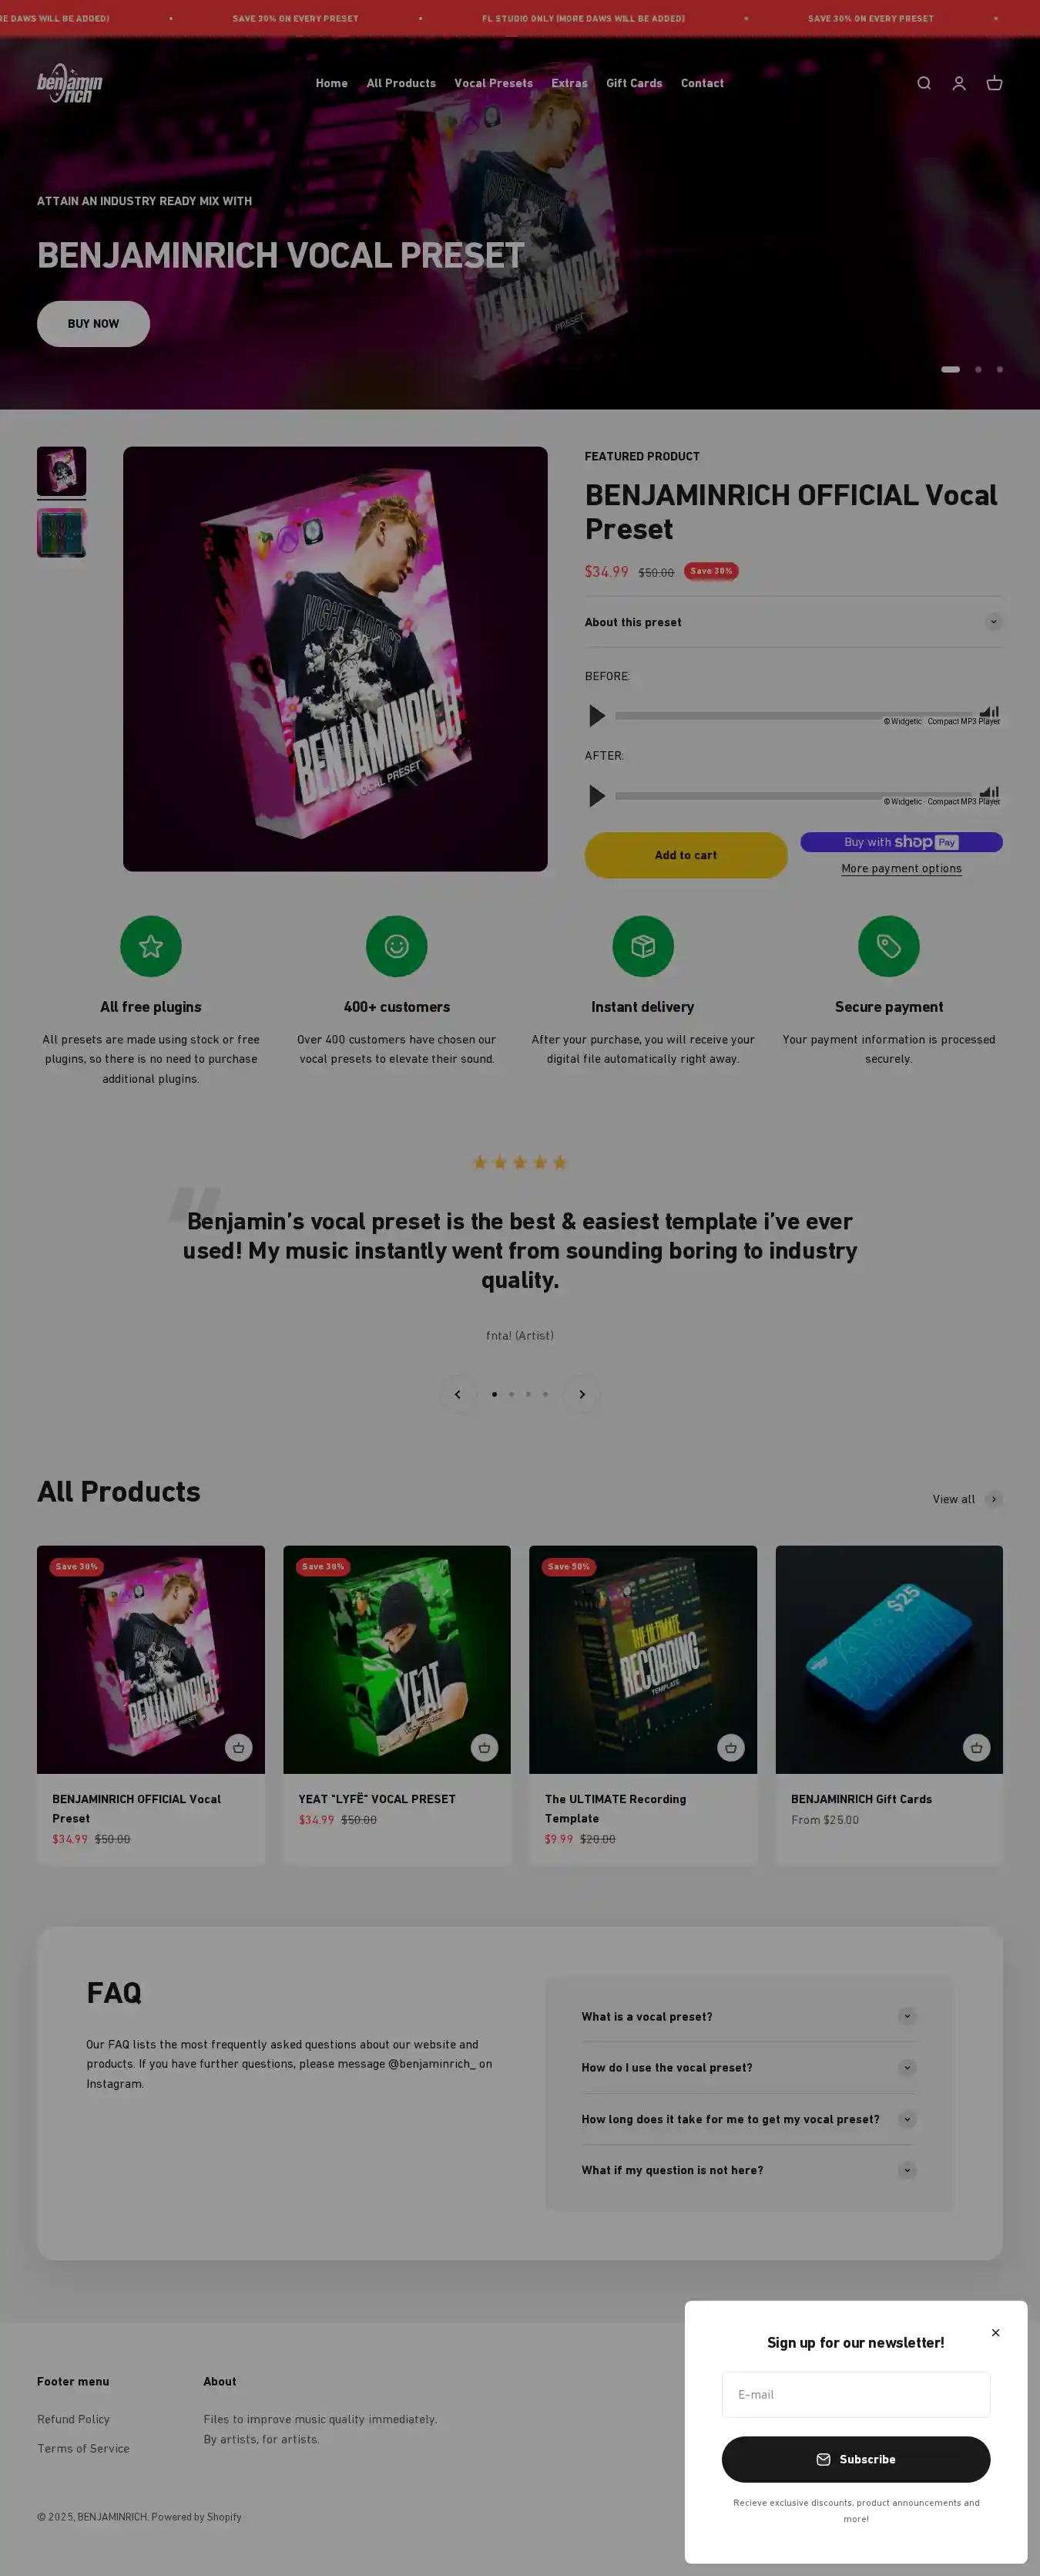
Task: Select second hero slideshow dot
Action: tap(978, 369)
